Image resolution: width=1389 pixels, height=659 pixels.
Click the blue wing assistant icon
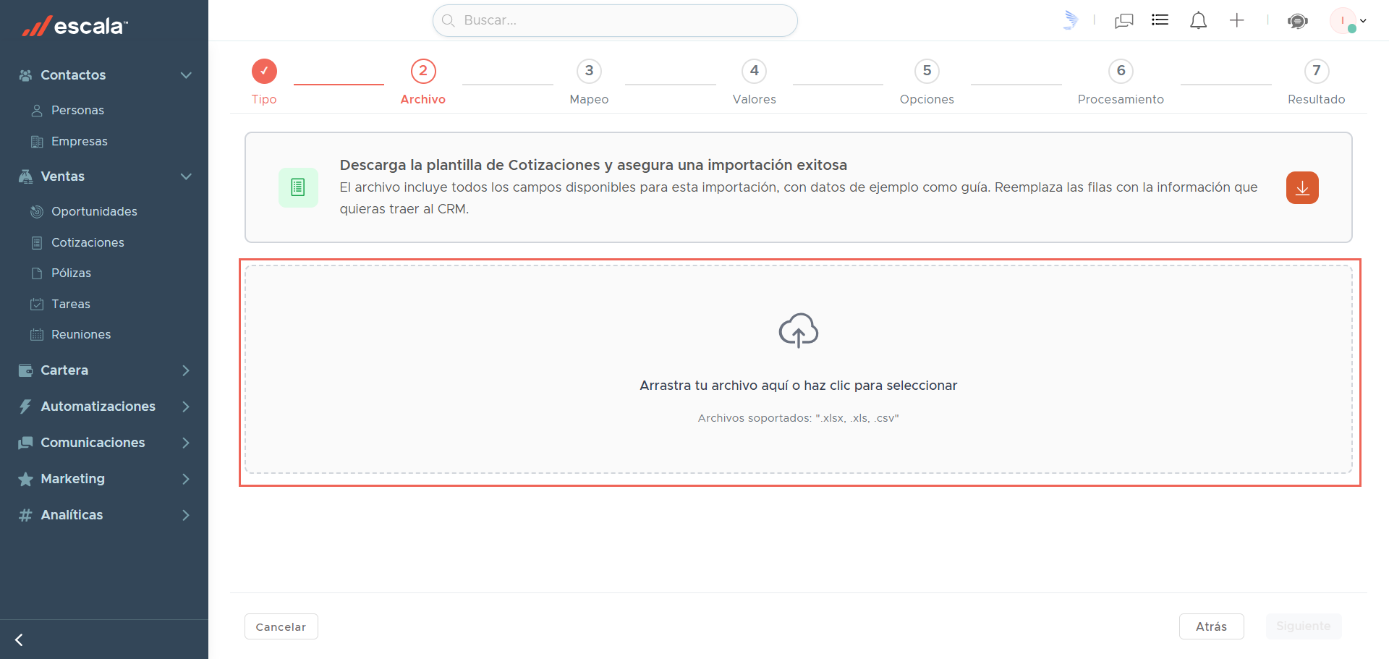pyautogui.click(x=1071, y=20)
